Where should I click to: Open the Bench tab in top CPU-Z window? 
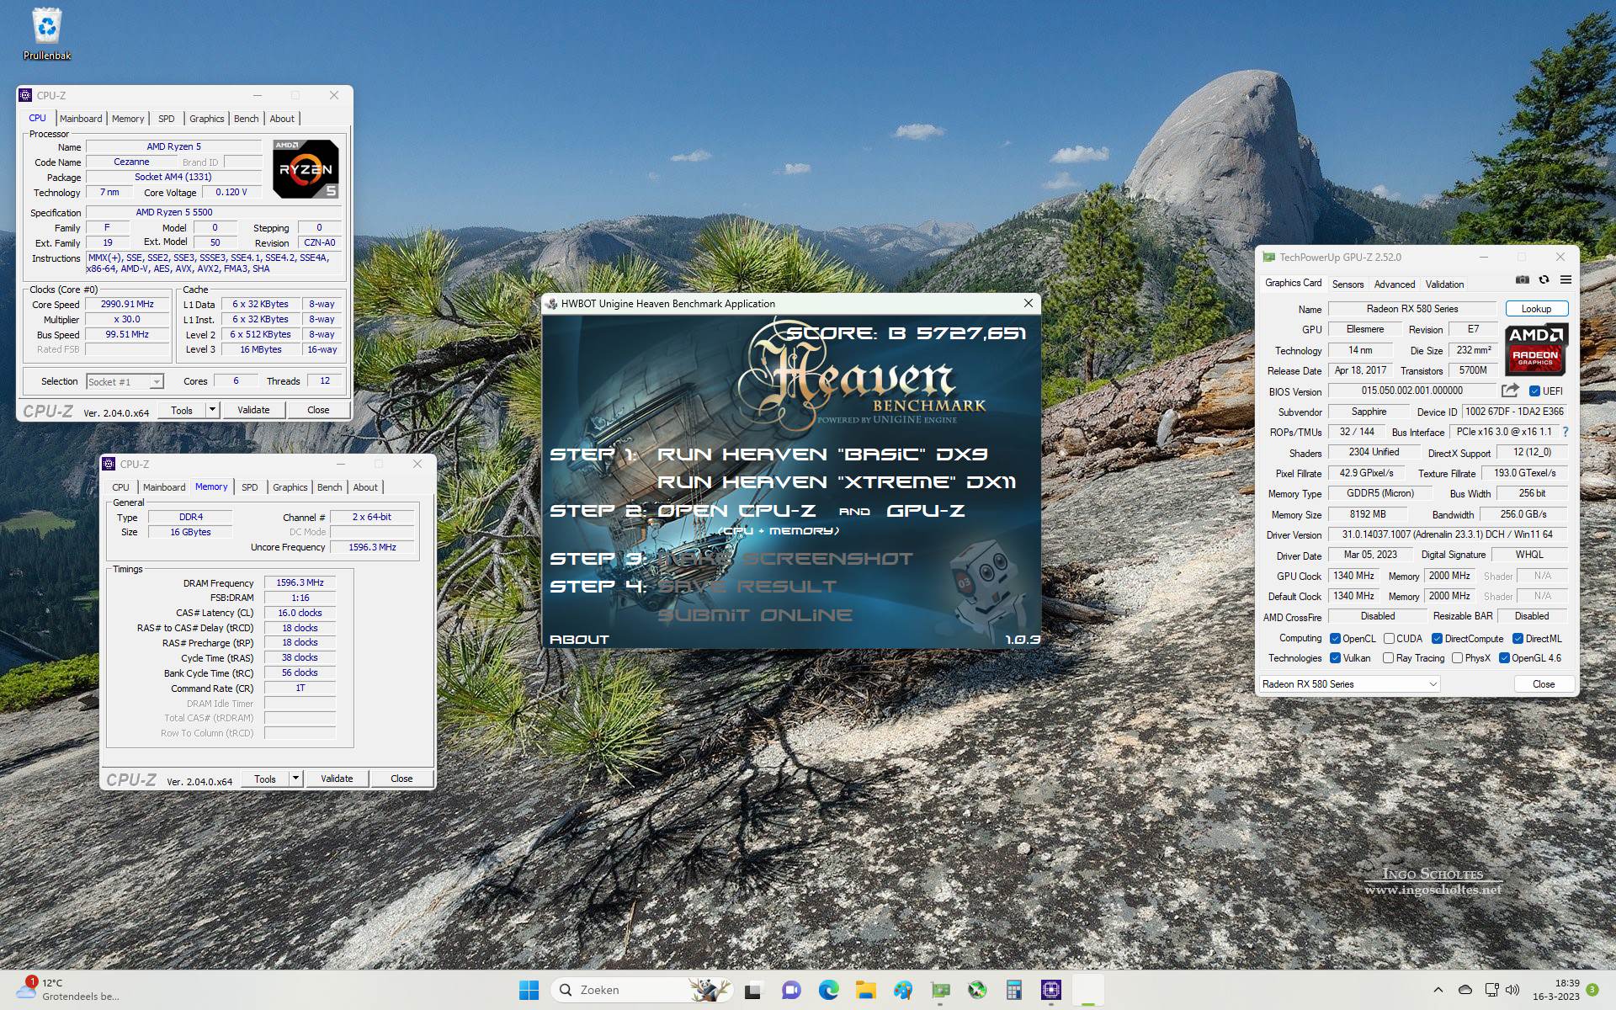click(x=246, y=119)
